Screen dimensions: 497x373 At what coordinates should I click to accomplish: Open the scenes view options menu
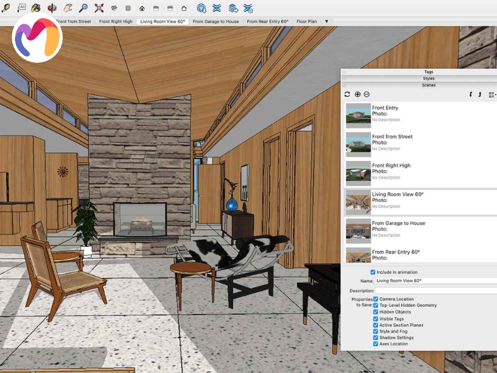pyautogui.click(x=492, y=94)
